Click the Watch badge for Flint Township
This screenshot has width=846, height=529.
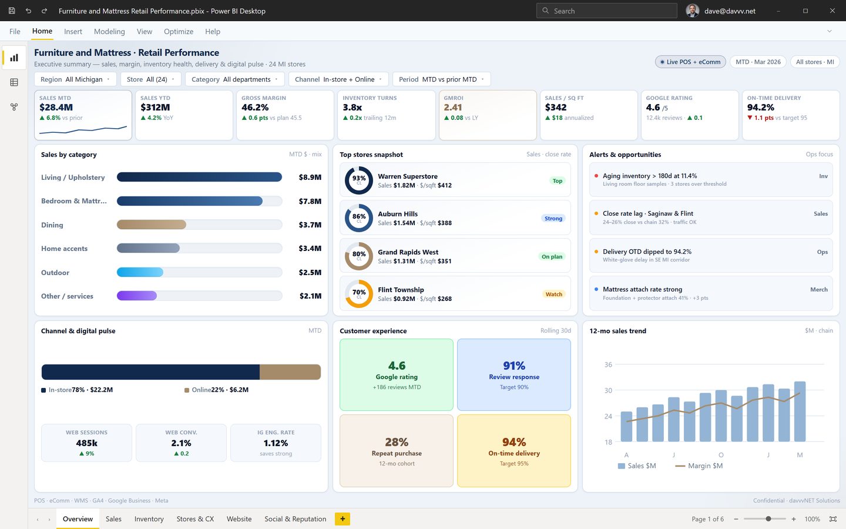(553, 294)
